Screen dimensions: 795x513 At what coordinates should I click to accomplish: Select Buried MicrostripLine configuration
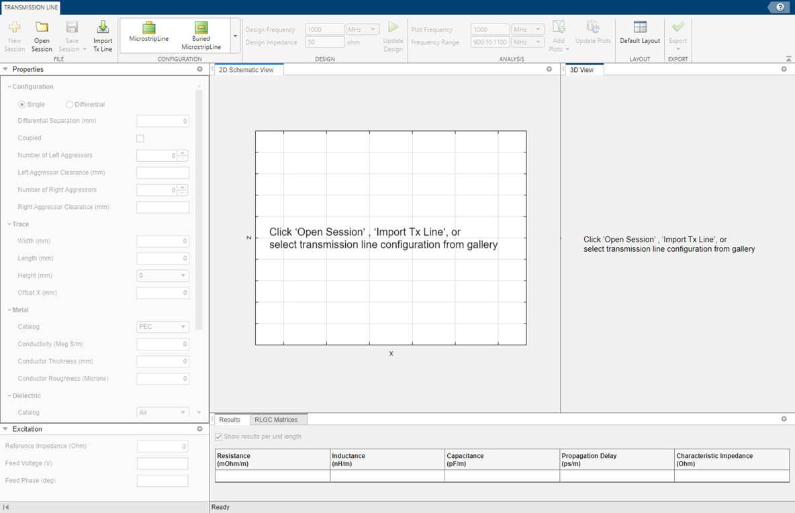(x=201, y=35)
